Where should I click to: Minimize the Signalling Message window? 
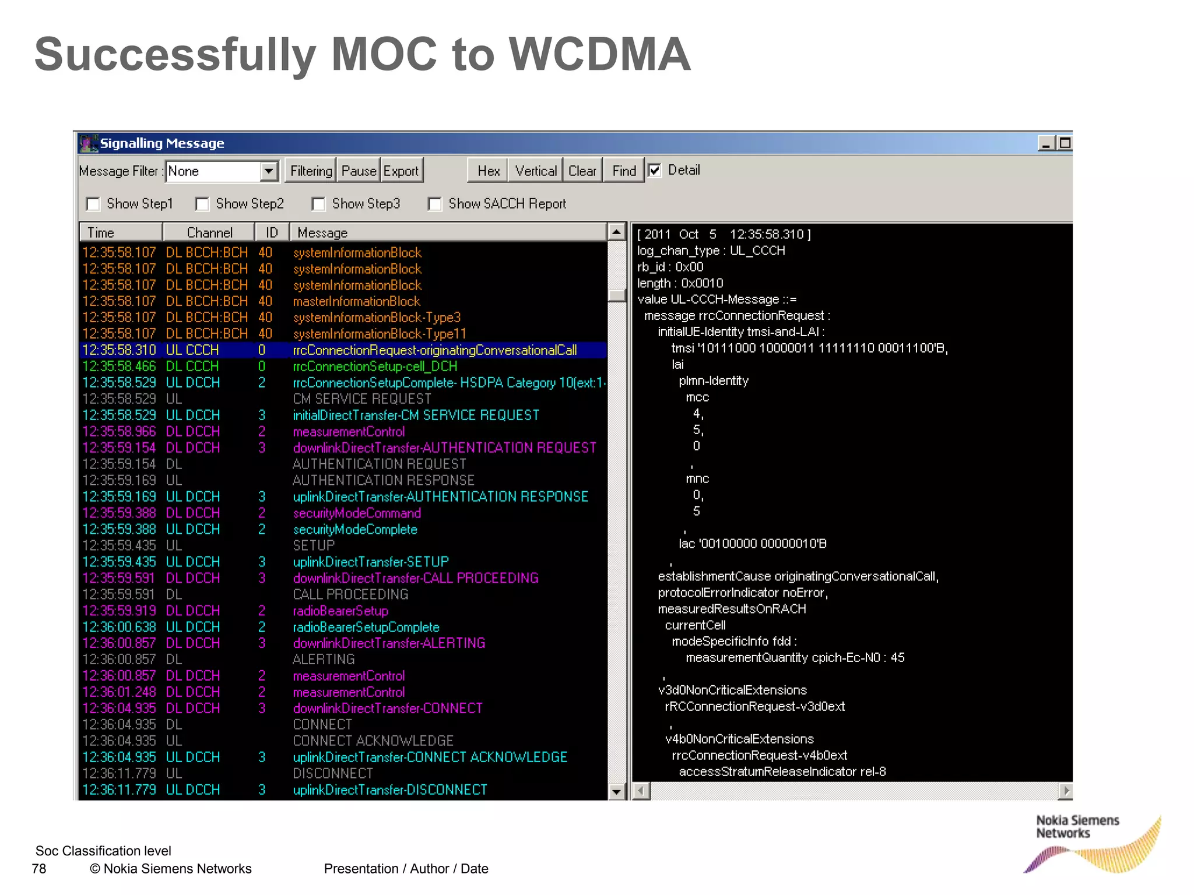pyautogui.click(x=1046, y=143)
